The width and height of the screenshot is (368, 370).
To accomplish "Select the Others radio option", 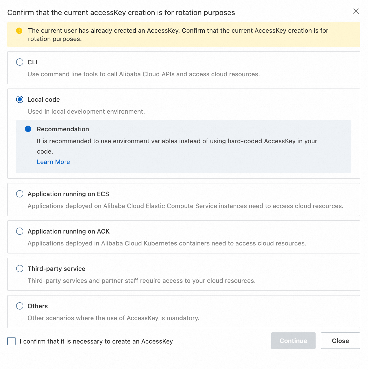I will click(x=20, y=306).
